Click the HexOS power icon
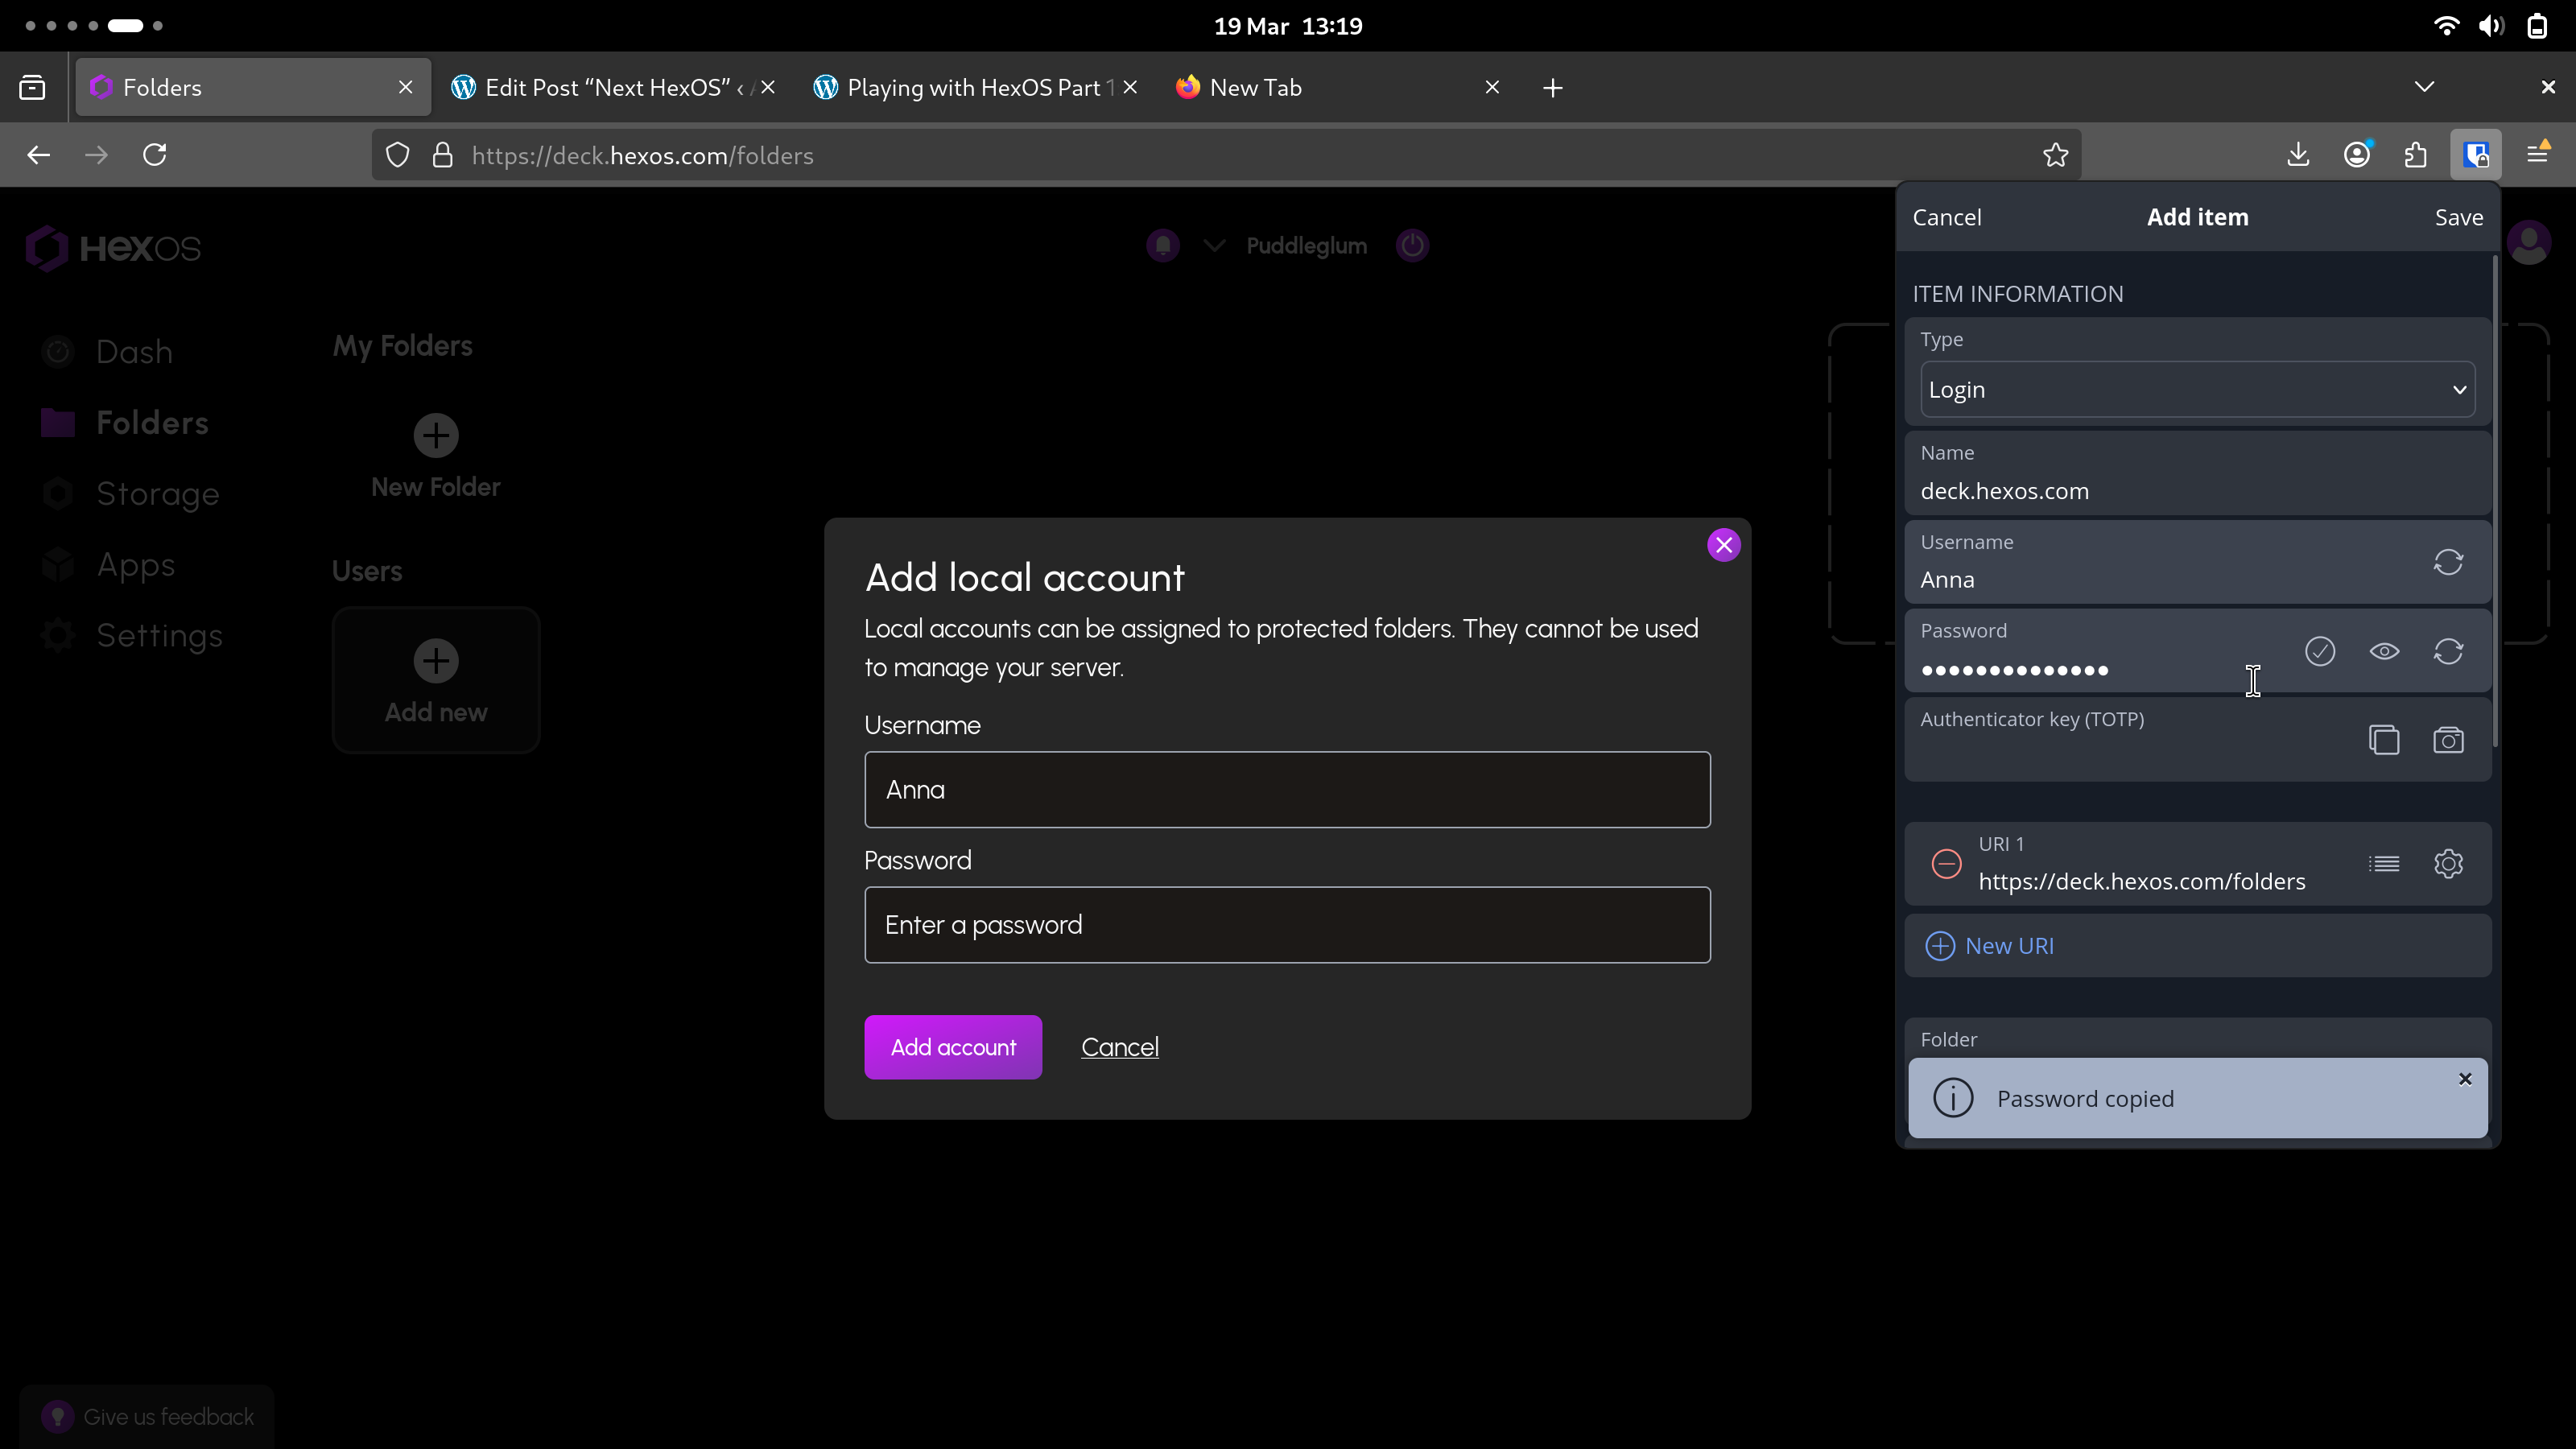This screenshot has width=2576, height=1449. (1412, 245)
